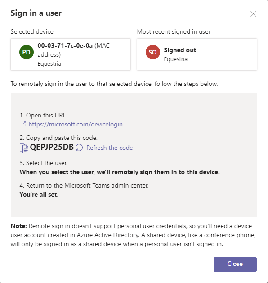The height and width of the screenshot is (283, 268).
Task: Click Equestria under the MAC address
Action: (x=49, y=63)
